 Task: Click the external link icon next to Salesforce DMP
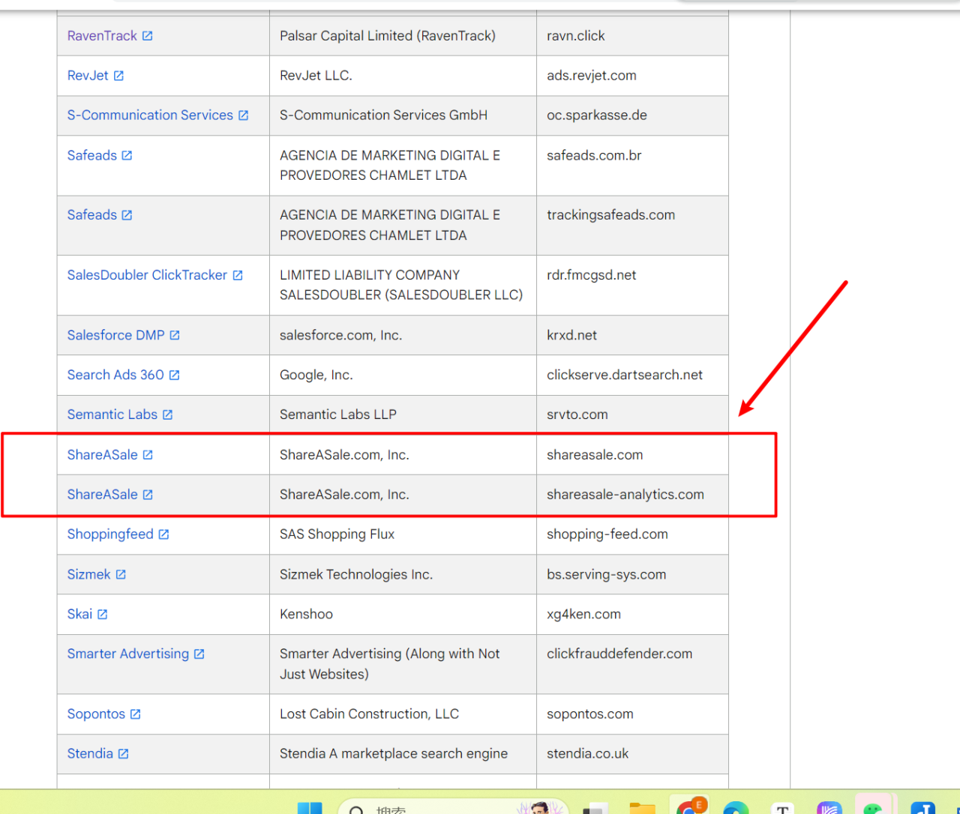[175, 336]
